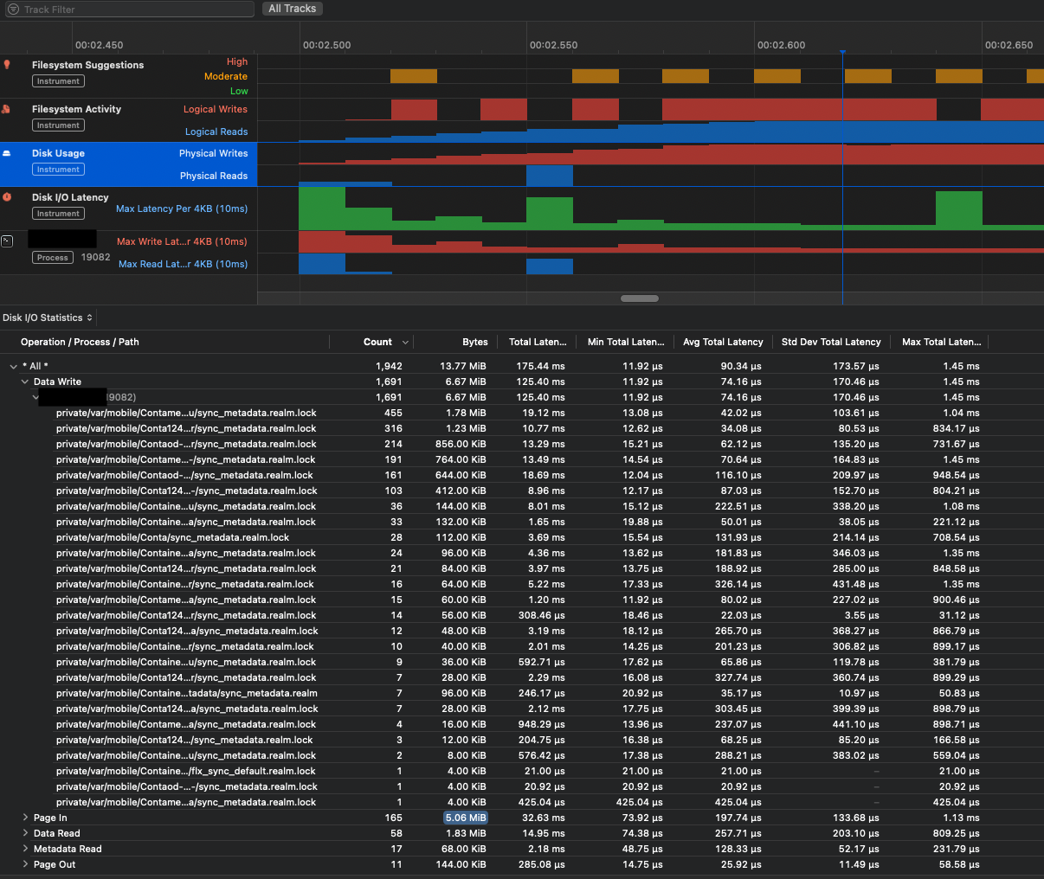
Task: Click the Disk I/O Latency stopwatch icon
Action: click(x=7, y=197)
